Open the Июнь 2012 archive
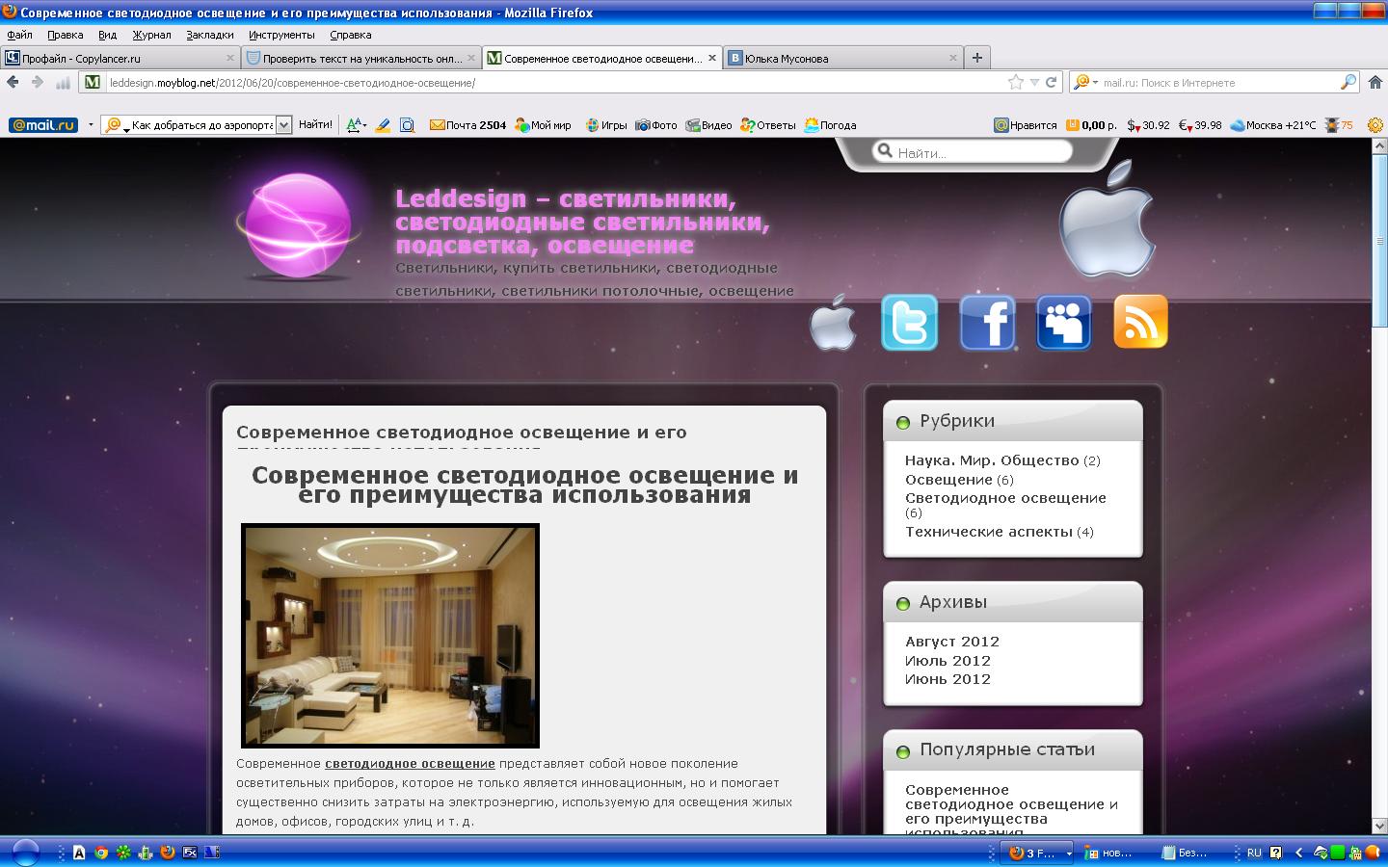The height and width of the screenshot is (867, 1388). click(948, 679)
